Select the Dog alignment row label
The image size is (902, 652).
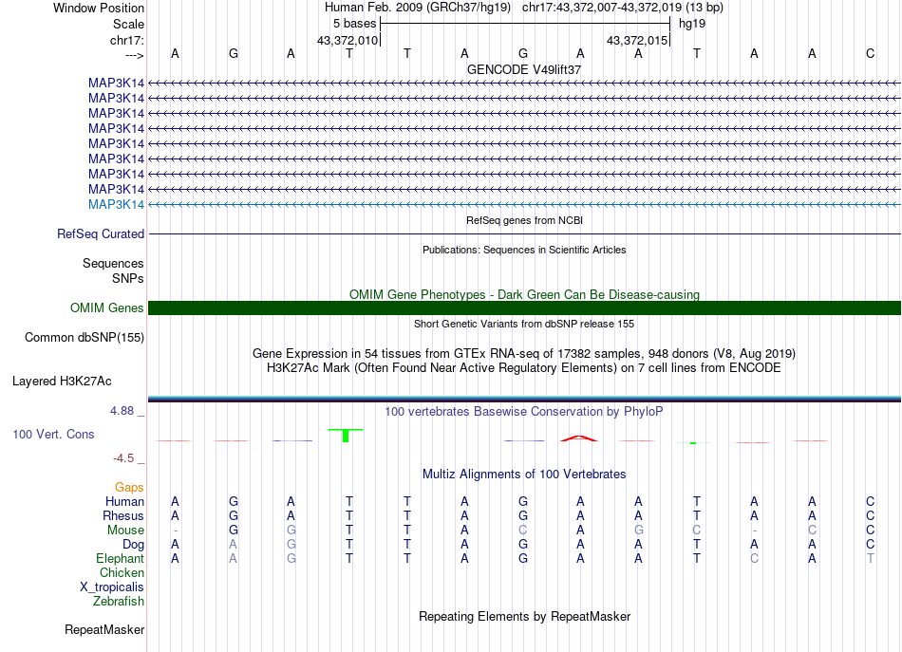133,545
